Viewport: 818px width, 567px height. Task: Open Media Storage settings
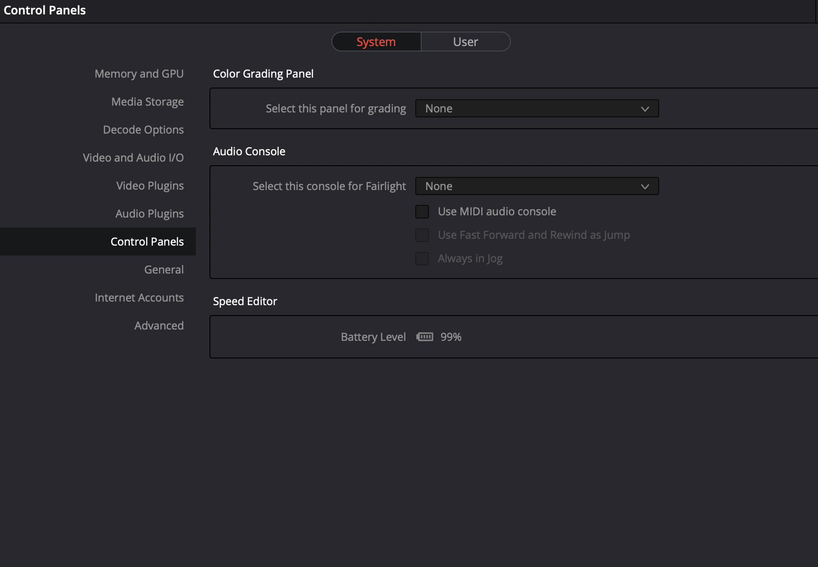pos(147,102)
